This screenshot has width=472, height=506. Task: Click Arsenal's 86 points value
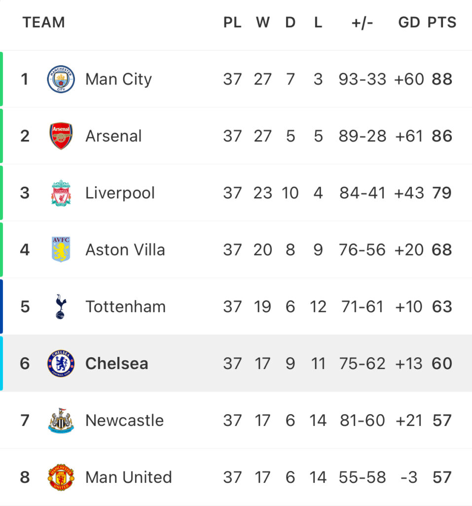[442, 136]
